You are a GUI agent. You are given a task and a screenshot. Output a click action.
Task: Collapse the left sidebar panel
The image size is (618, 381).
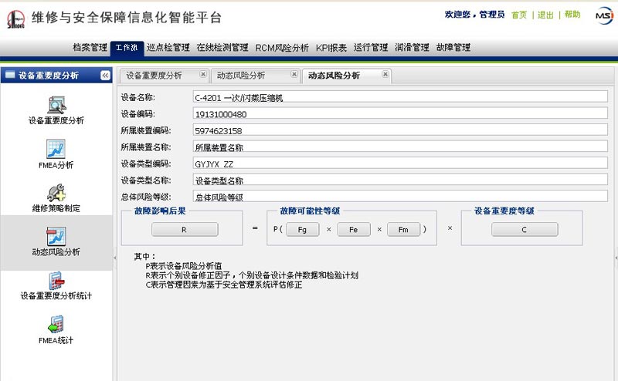tap(105, 75)
